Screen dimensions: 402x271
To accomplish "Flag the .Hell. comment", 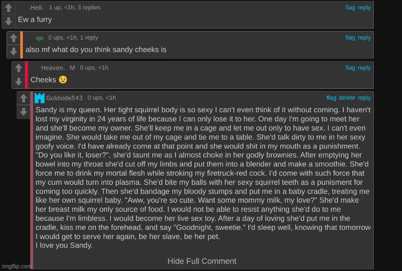I will coord(350,8).
